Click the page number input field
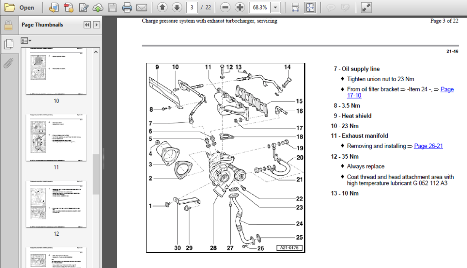This screenshot has width=467, height=268. point(192,7)
